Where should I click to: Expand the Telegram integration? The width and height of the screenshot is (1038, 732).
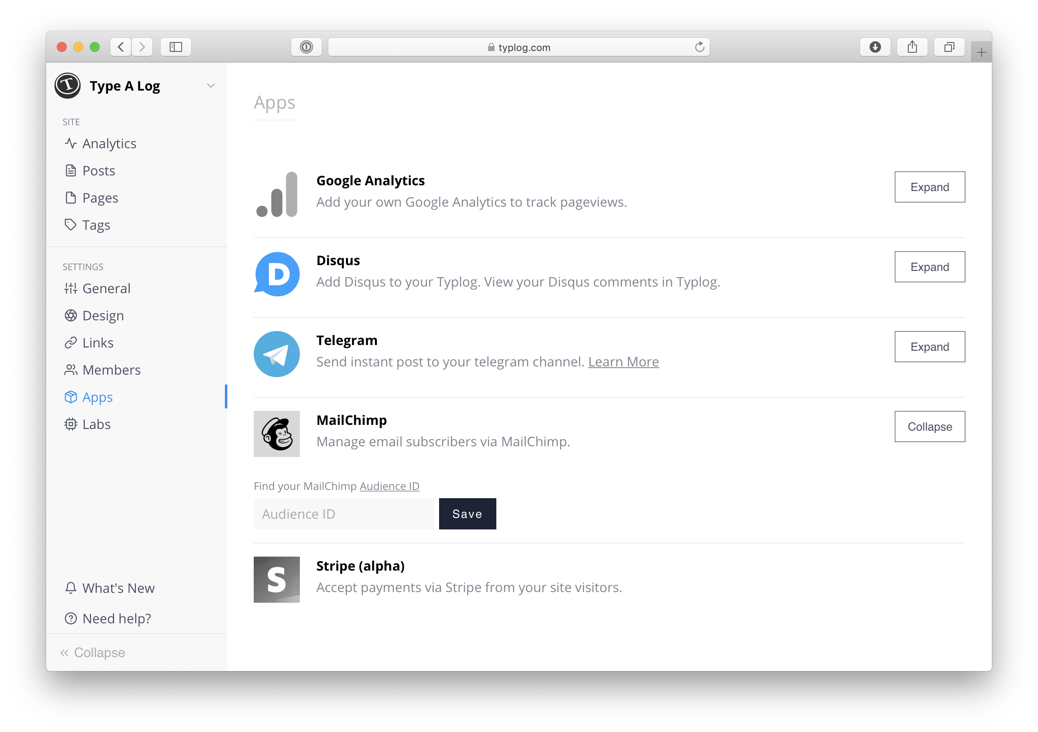point(930,346)
